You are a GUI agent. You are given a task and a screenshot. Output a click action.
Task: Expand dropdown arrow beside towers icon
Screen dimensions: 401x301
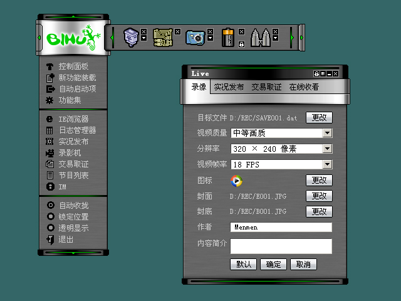coord(276,38)
